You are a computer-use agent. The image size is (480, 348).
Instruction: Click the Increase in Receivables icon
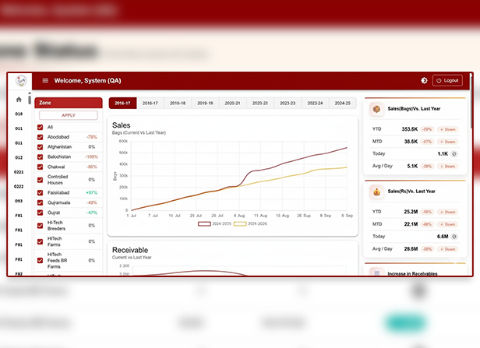(376, 272)
